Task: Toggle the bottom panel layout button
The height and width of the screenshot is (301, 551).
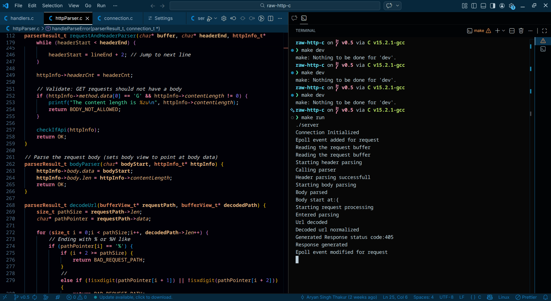Action: pos(483,6)
